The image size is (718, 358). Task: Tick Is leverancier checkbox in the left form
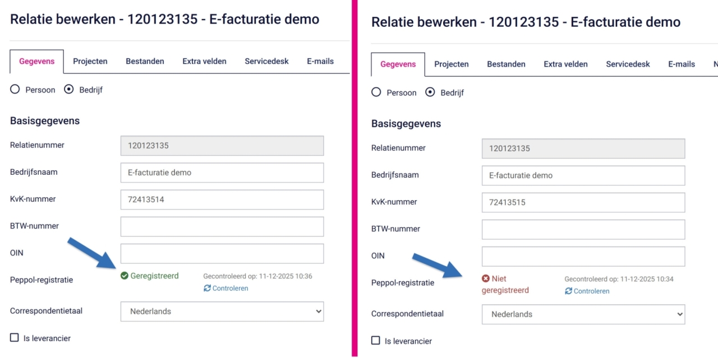coord(15,338)
